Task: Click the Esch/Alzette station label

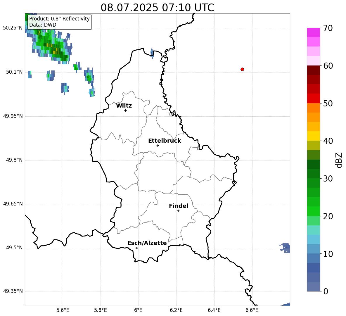Action: pyautogui.click(x=147, y=243)
